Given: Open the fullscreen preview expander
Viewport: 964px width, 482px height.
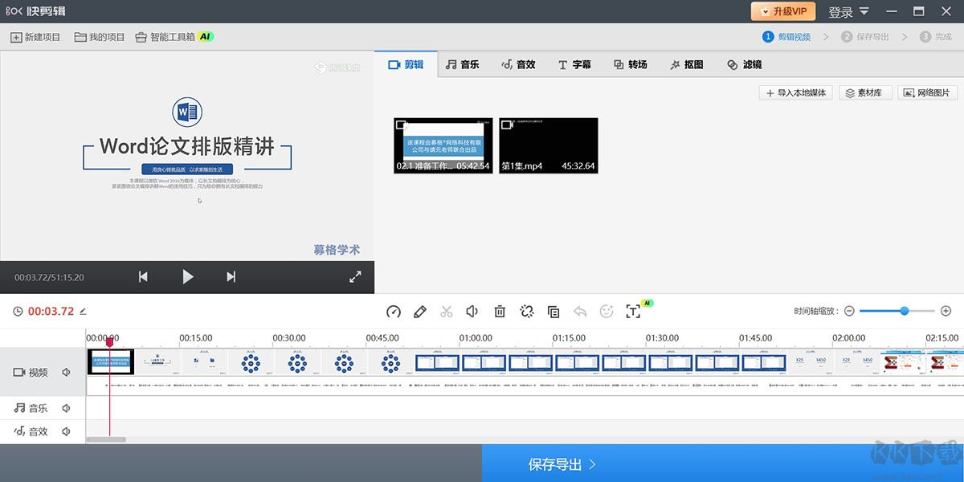Looking at the screenshot, I should click(356, 276).
